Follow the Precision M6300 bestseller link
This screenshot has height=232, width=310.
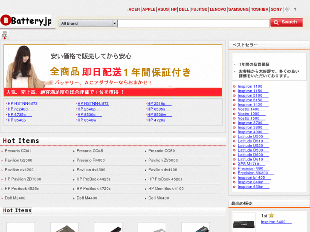[253, 173]
